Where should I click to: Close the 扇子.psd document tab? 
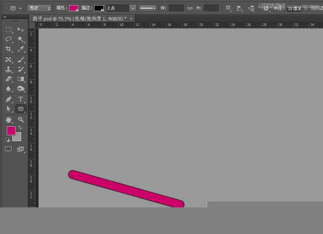tap(131, 19)
